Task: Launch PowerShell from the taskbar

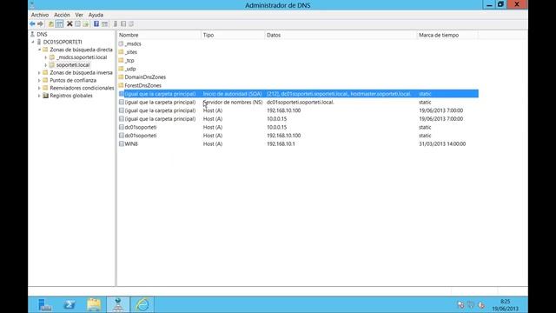Action: (69, 305)
